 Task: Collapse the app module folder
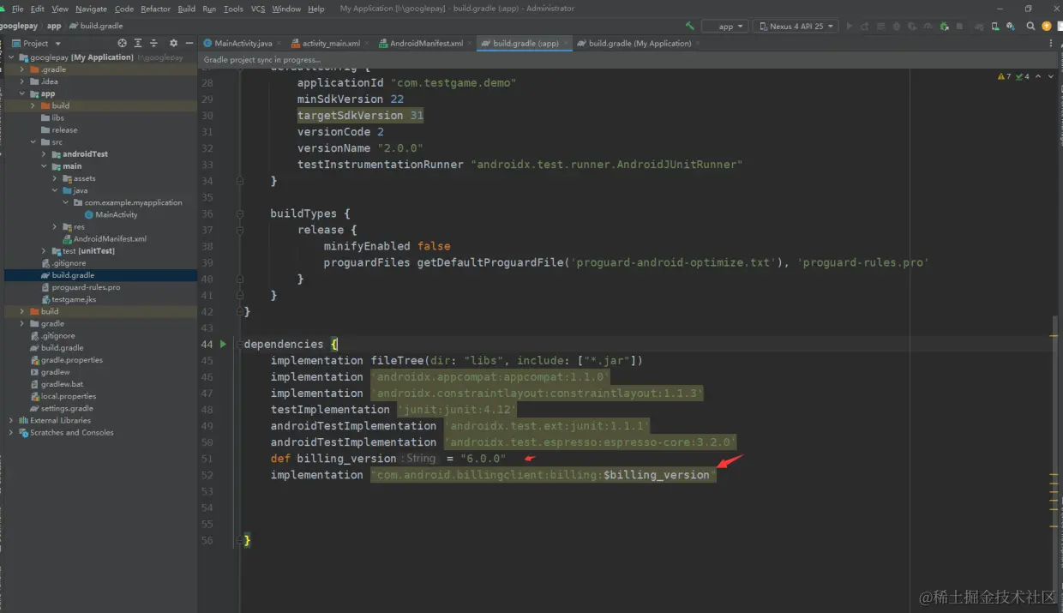(22, 93)
